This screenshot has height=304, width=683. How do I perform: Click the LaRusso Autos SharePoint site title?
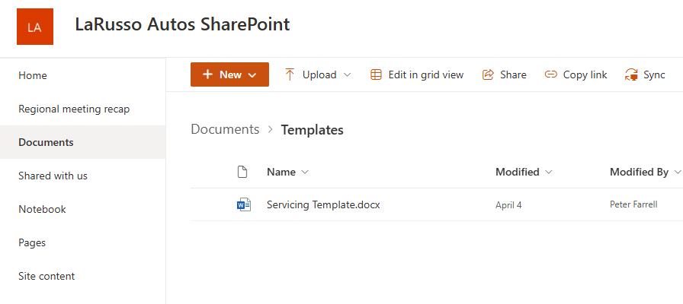pyautogui.click(x=182, y=24)
